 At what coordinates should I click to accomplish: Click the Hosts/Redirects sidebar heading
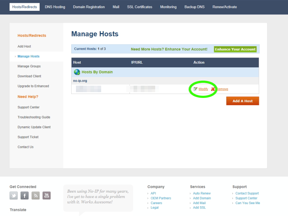pyautogui.click(x=32, y=35)
